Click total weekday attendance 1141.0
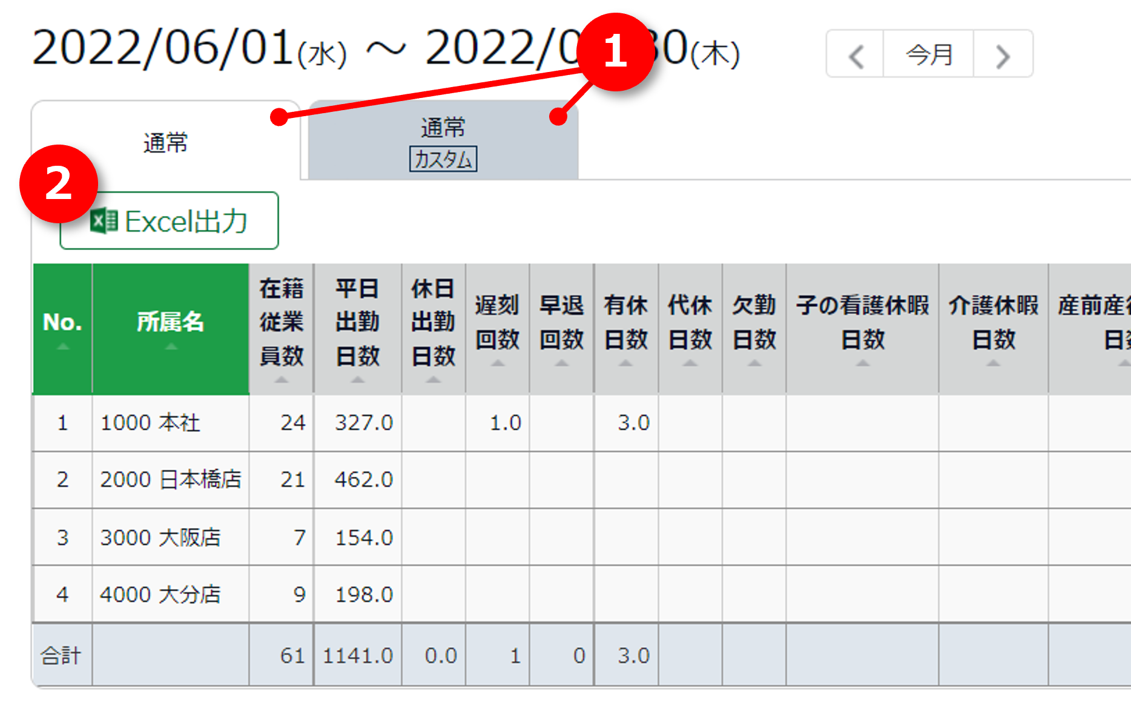Image resolution: width=1131 pixels, height=706 pixels. pos(358,655)
